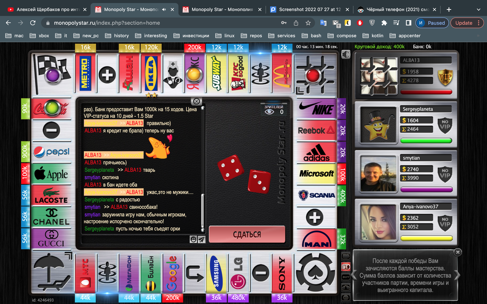This screenshot has height=304, width=487.
Task: Toggle the red highlighted side panel button
Action: 346,266
